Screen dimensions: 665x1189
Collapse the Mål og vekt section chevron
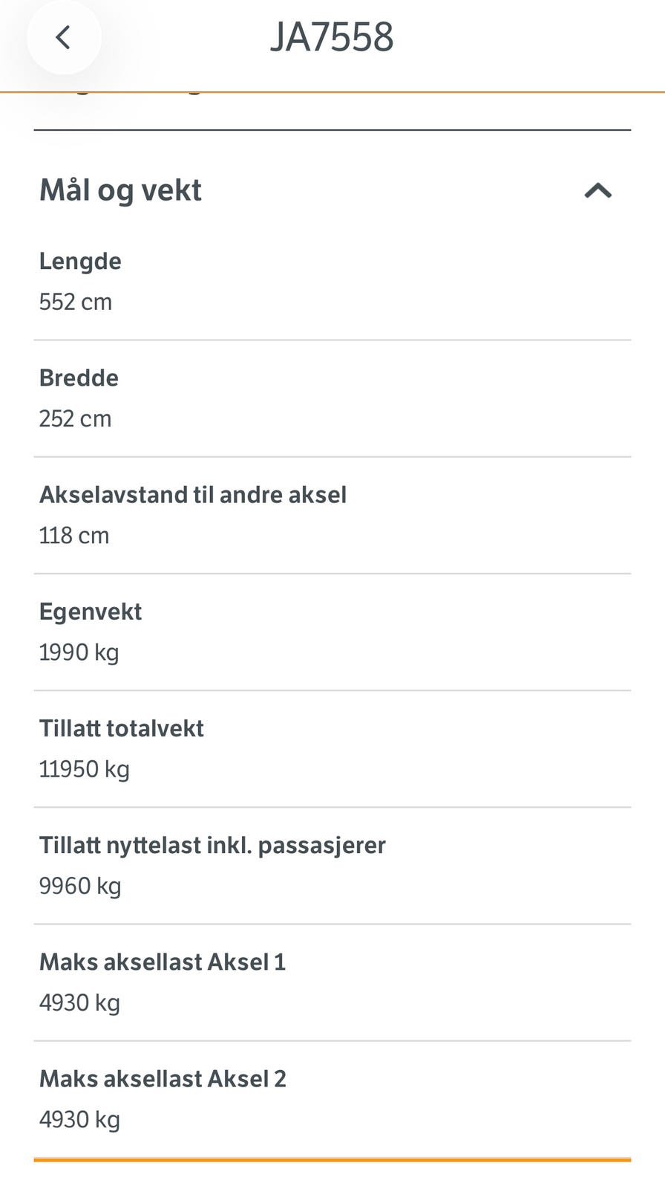[x=598, y=191]
